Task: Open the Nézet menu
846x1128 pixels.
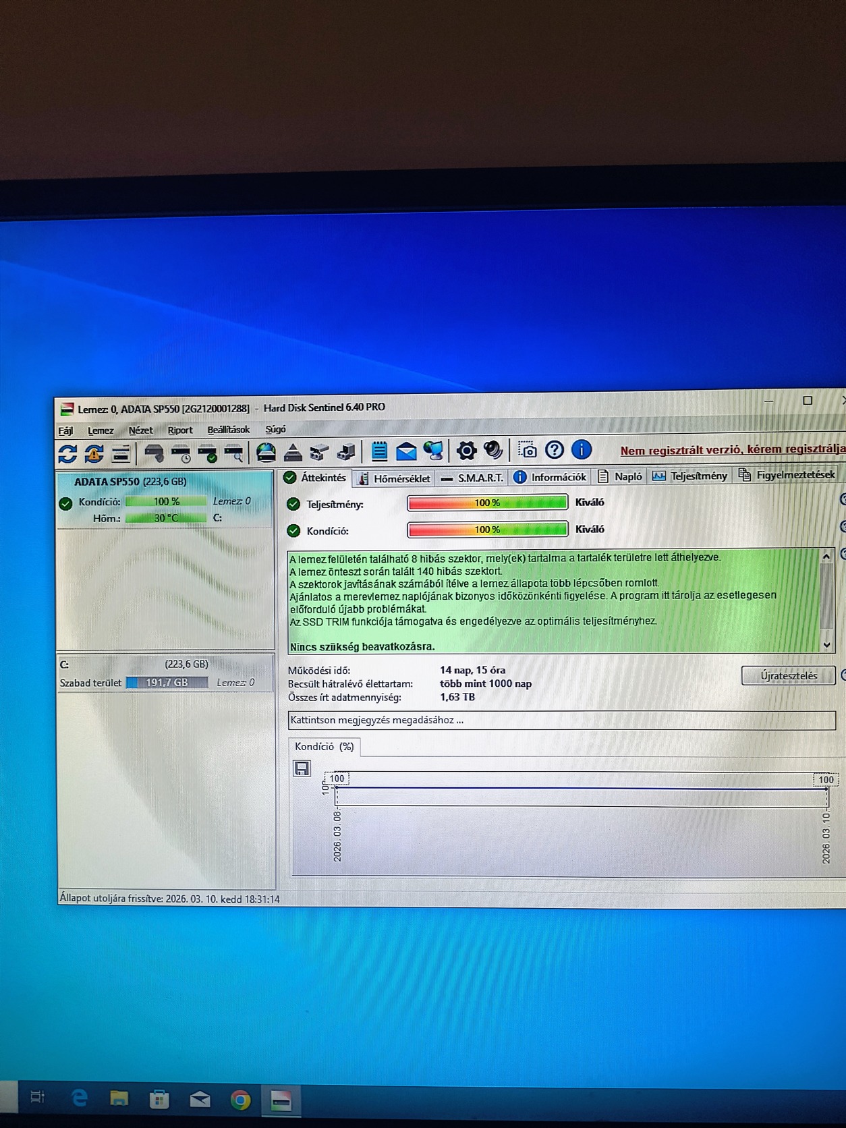Action: tap(141, 430)
